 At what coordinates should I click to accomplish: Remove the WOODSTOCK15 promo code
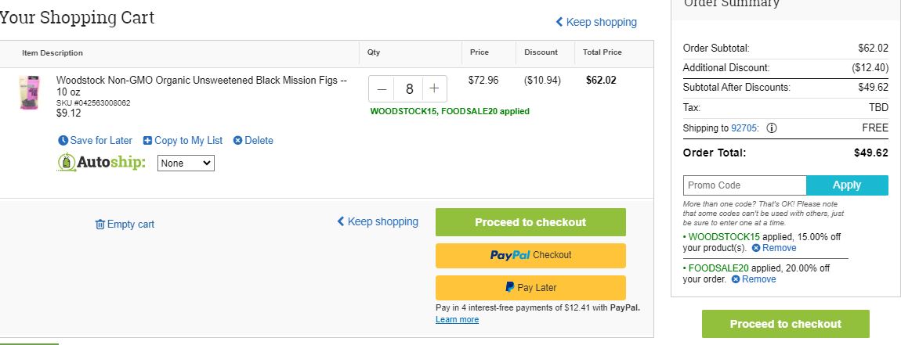tap(774, 248)
